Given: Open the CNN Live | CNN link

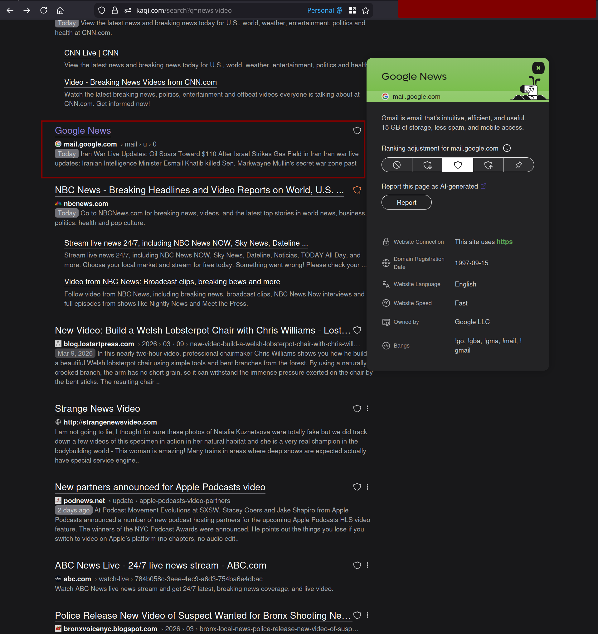Looking at the screenshot, I should coord(91,53).
